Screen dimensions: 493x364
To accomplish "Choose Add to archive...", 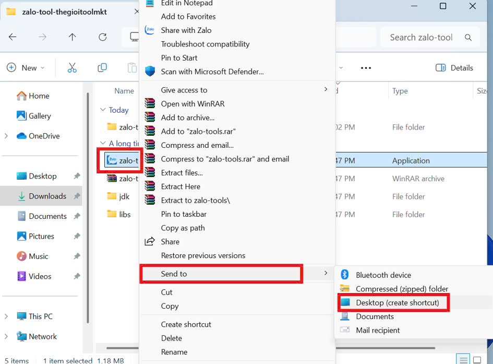I will [x=188, y=118].
